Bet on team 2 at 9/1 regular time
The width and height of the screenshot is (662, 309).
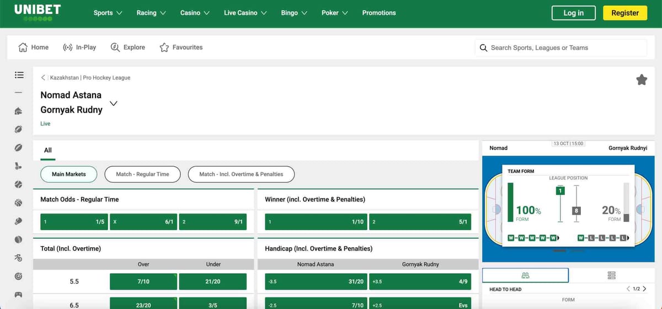pyautogui.click(x=212, y=222)
